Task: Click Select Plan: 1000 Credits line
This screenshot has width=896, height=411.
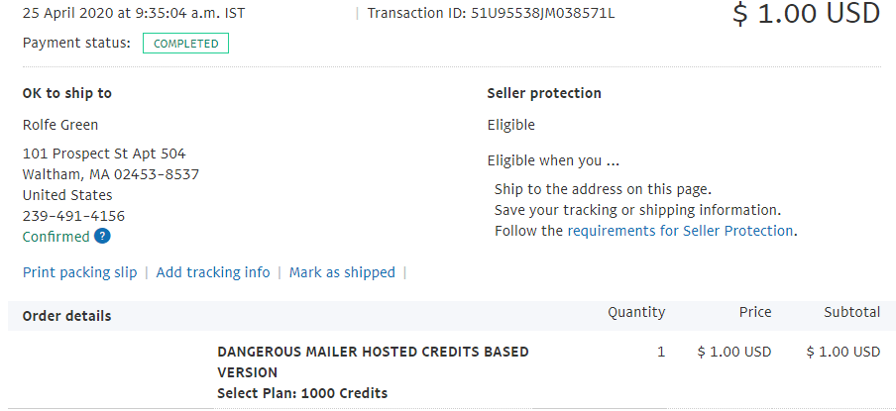Action: point(302,393)
